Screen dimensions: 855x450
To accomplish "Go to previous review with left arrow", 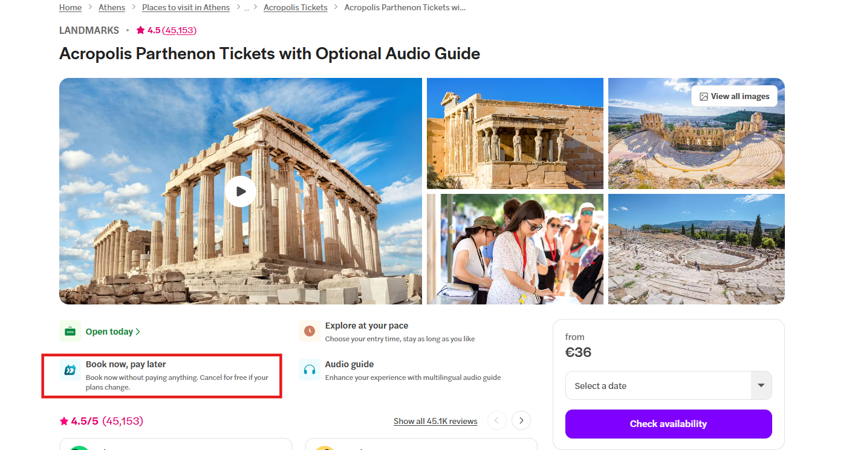I will point(497,420).
